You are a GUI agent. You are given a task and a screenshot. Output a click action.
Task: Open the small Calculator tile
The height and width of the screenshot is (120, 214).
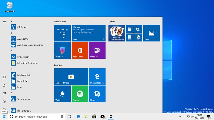click(130, 37)
